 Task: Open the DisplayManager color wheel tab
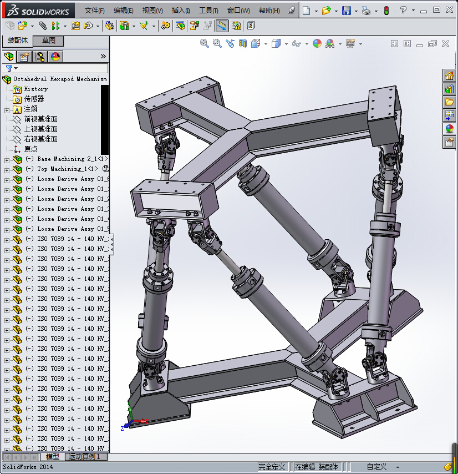coord(55,57)
